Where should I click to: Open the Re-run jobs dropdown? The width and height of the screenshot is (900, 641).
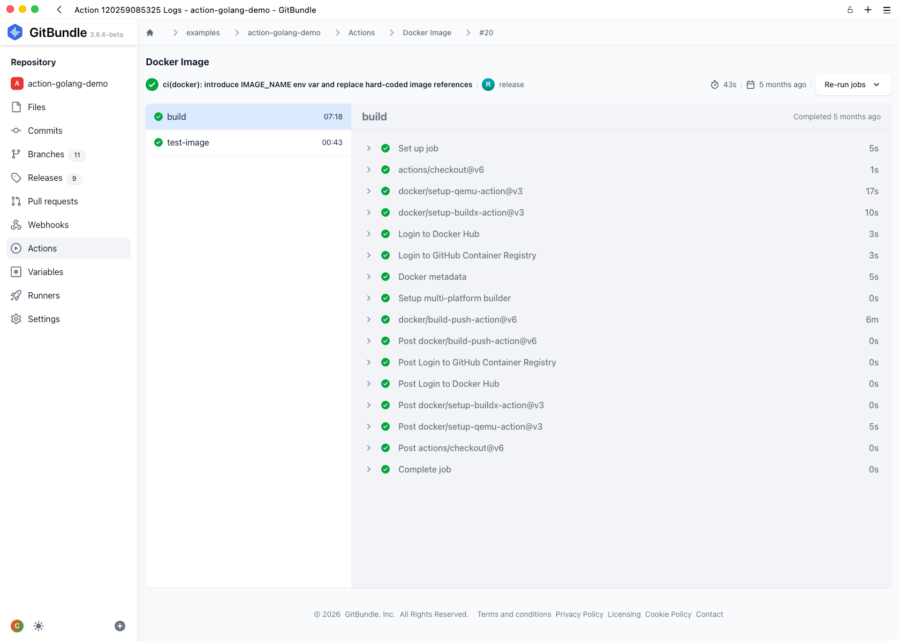pos(853,85)
